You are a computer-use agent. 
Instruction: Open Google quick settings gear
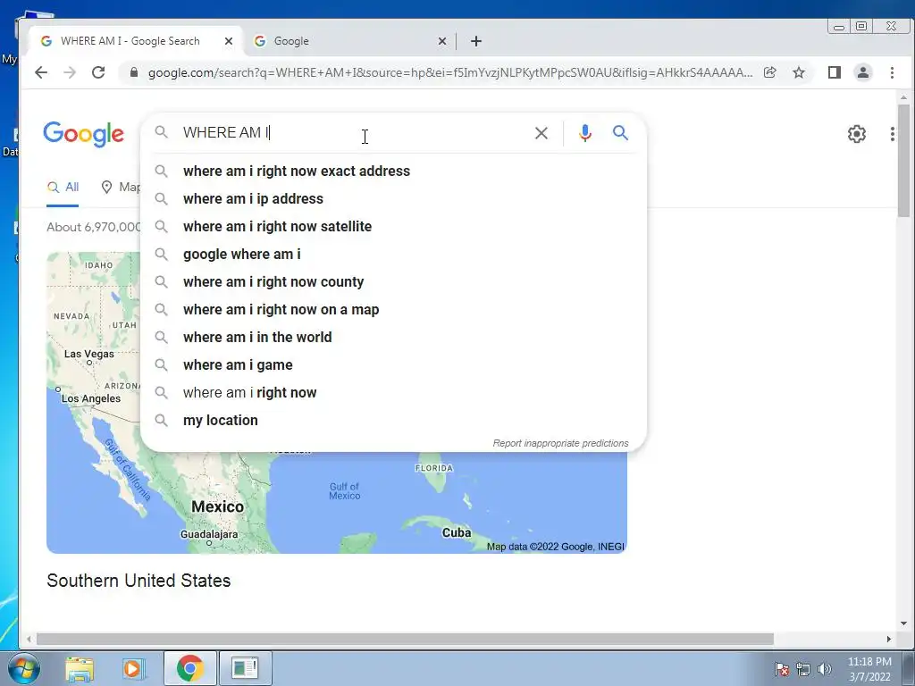click(856, 134)
